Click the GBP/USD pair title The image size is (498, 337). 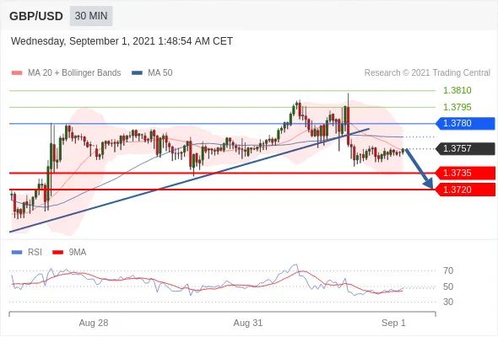(36, 16)
